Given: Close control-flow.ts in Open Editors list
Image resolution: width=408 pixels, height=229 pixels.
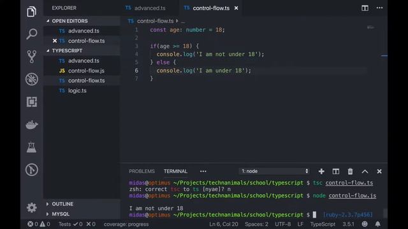Looking at the screenshot, I should point(55,41).
